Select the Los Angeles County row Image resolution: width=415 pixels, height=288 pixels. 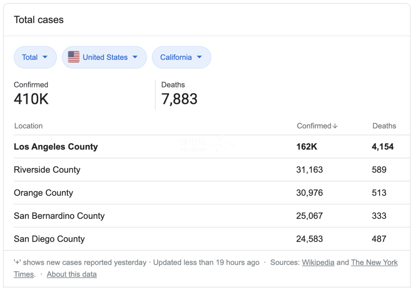pyautogui.click(x=212, y=146)
